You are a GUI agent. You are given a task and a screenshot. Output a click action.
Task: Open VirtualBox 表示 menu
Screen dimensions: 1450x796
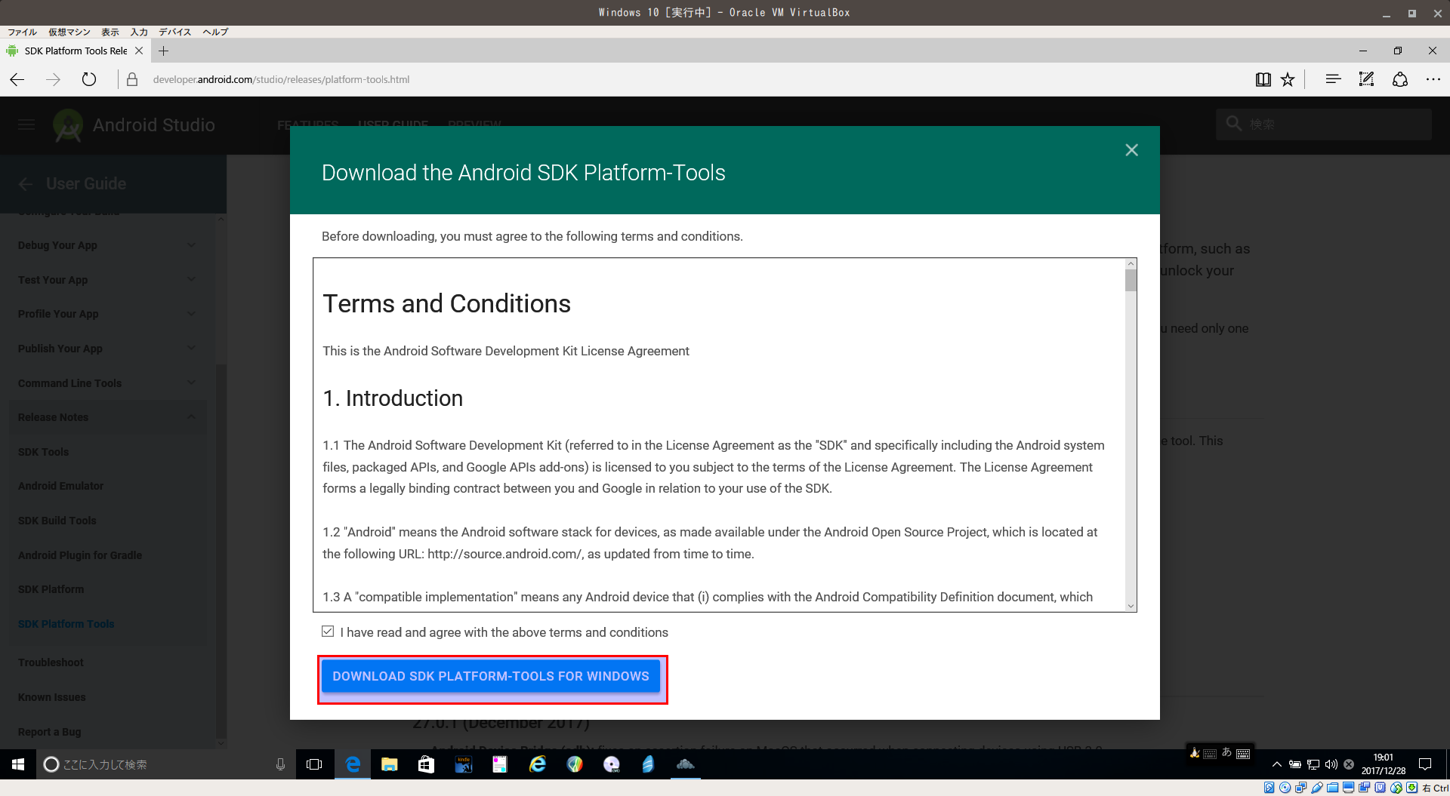110,32
